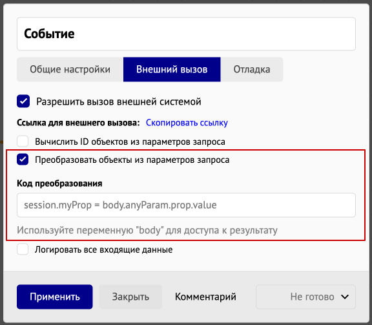Focus the Код преобразования input field

click(x=186, y=205)
